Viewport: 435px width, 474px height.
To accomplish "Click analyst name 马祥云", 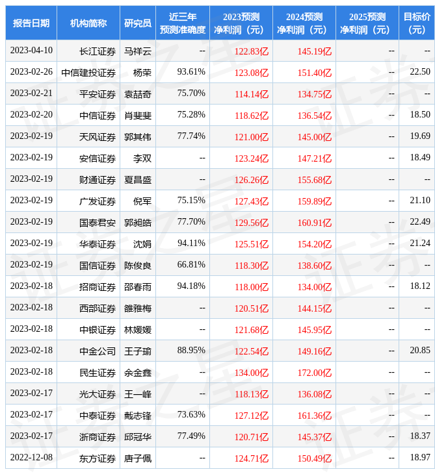I will 138,51.
